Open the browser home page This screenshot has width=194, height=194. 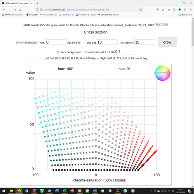(20, 10)
